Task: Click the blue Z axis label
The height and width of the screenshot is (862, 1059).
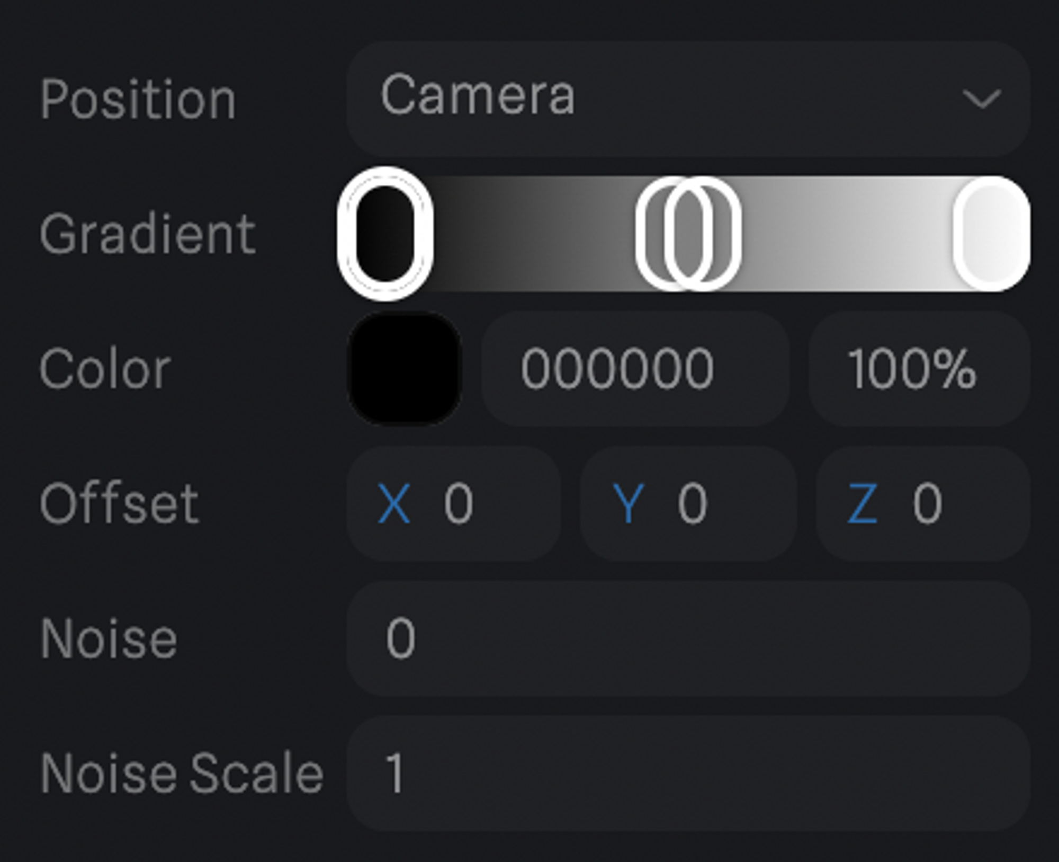Action: (x=863, y=503)
